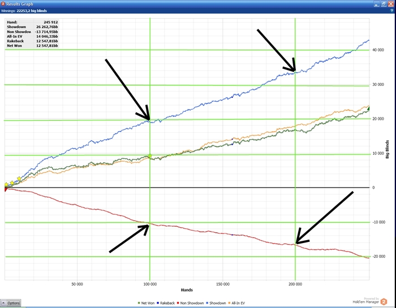Click the 200 000 hands axis label

pyautogui.click(x=295, y=284)
